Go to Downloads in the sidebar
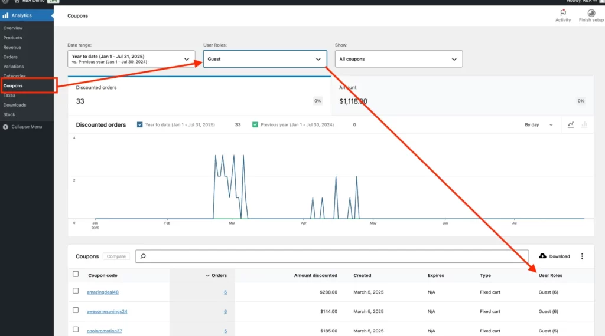The height and width of the screenshot is (336, 605). pyautogui.click(x=15, y=105)
